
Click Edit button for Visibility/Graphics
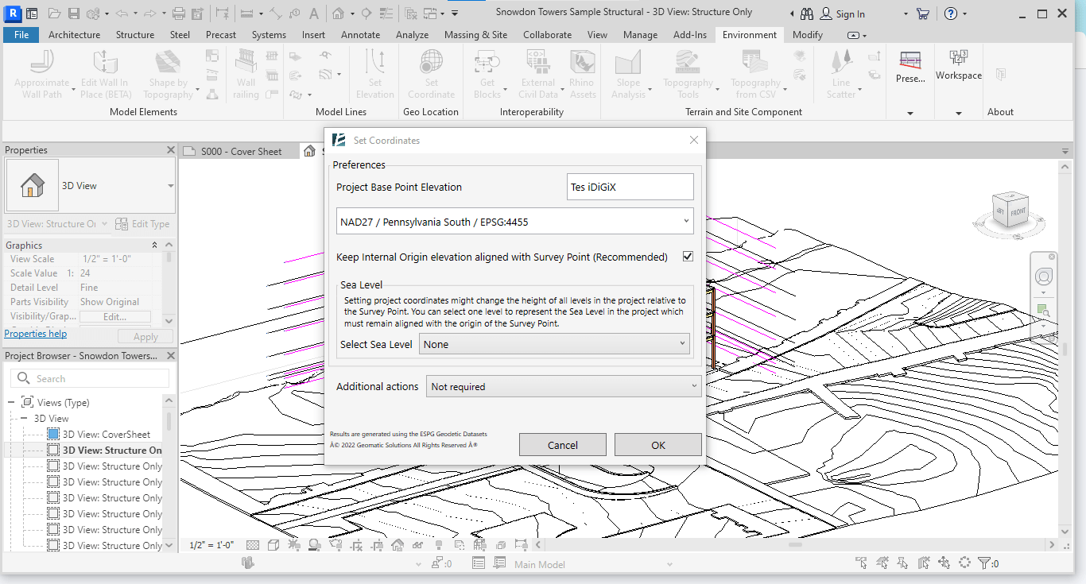(115, 316)
